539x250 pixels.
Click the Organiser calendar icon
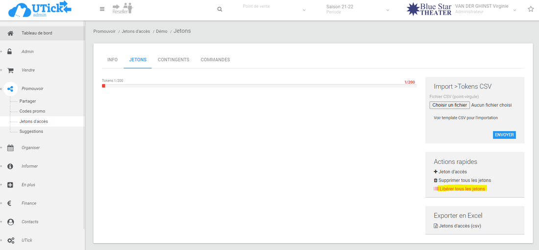tap(10, 148)
